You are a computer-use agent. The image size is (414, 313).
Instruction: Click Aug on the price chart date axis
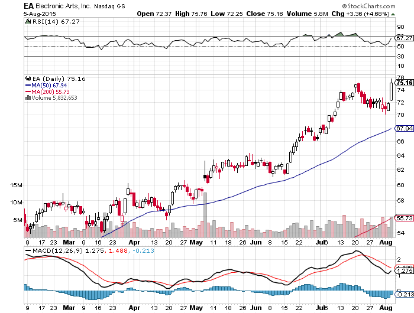coord(386,242)
